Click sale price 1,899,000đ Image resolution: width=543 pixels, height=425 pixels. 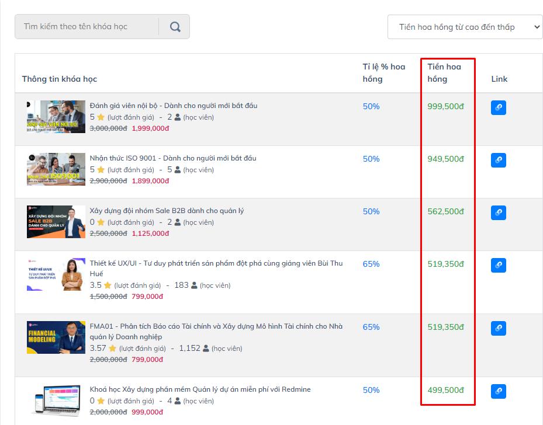(x=151, y=181)
